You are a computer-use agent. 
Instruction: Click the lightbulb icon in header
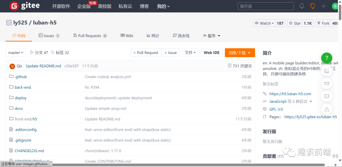[x=313, y=6]
